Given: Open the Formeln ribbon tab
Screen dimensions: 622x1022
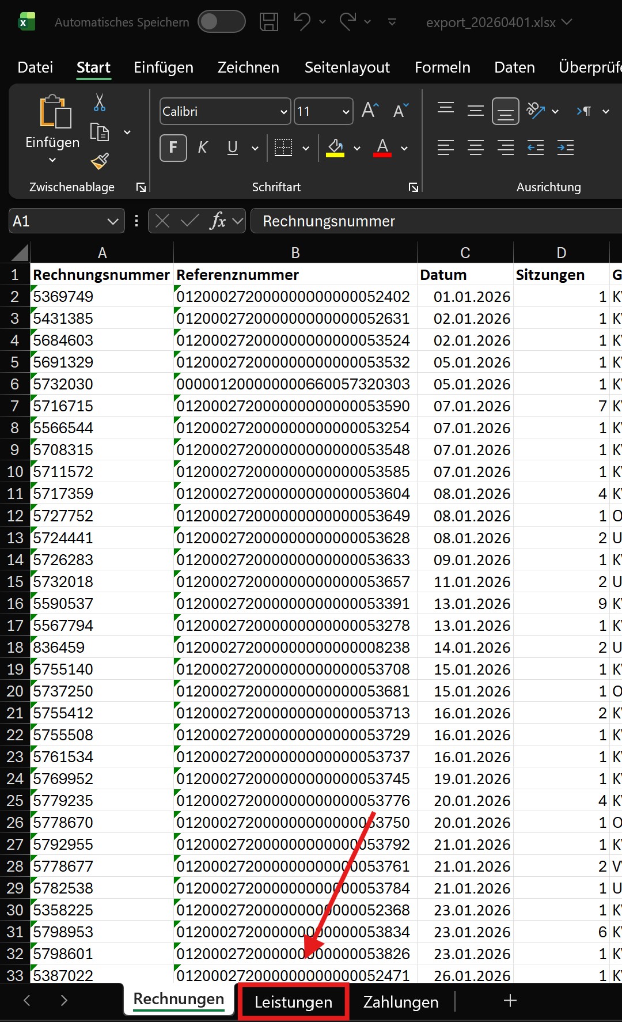Looking at the screenshot, I should [x=442, y=67].
